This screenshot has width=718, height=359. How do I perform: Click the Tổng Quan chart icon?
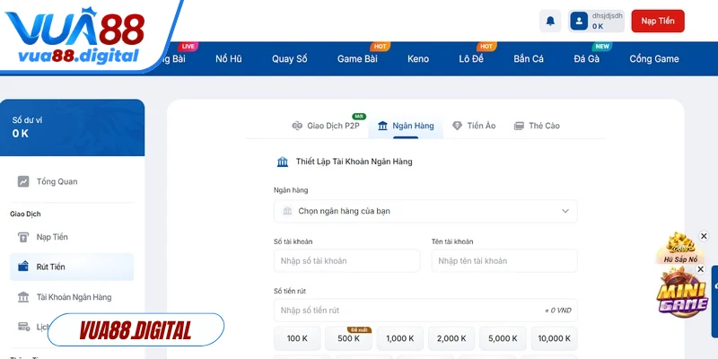click(x=23, y=181)
